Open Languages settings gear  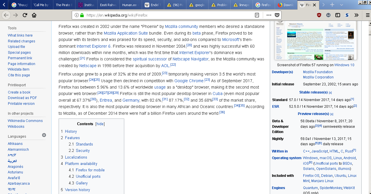44,135
